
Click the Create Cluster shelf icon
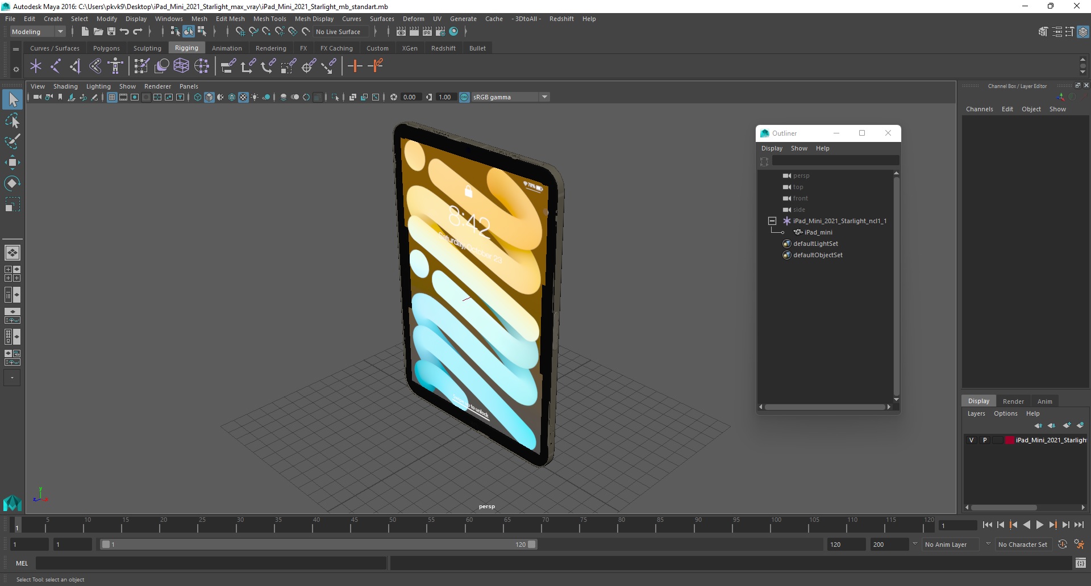click(x=202, y=66)
